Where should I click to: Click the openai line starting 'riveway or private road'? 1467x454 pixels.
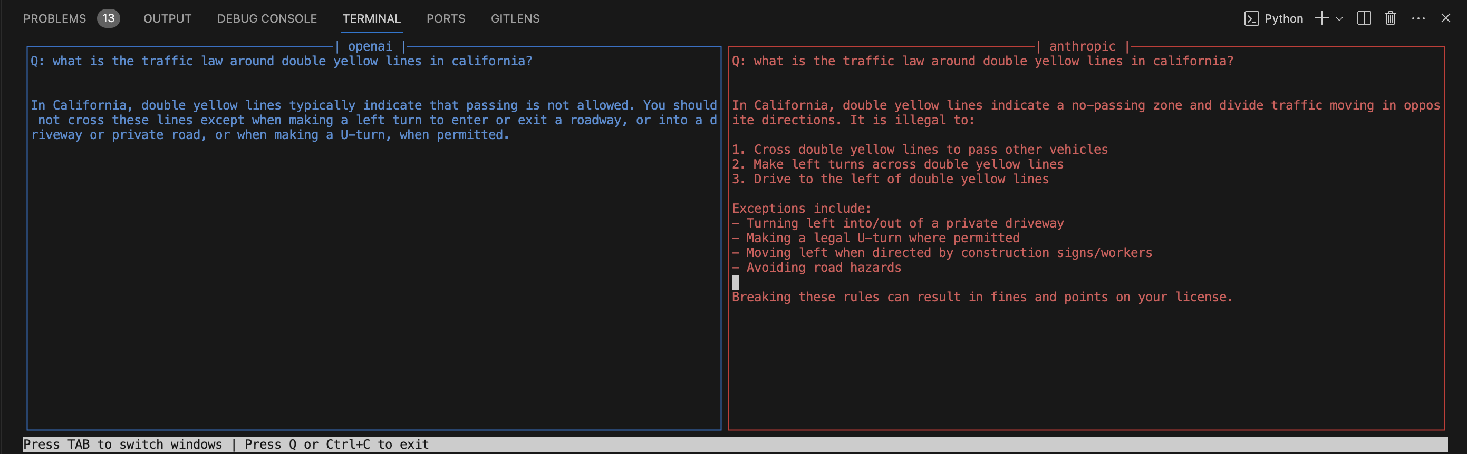271,135
